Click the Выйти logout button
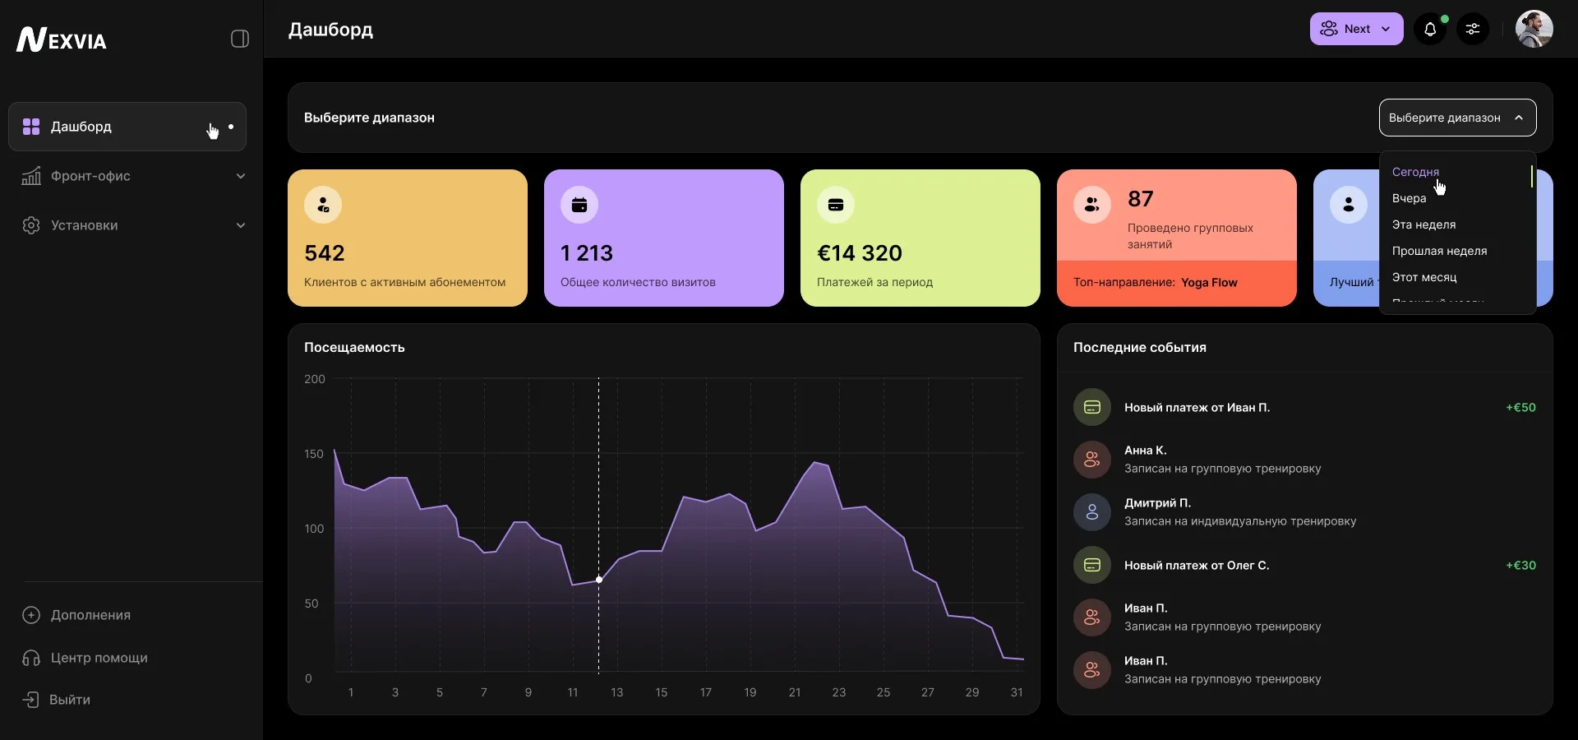The height and width of the screenshot is (740, 1578). click(x=69, y=700)
